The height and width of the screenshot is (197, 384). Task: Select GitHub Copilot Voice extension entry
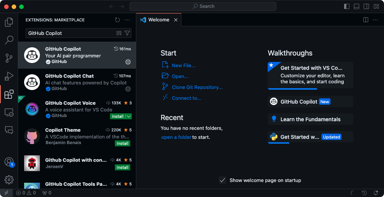pyautogui.click(x=77, y=109)
